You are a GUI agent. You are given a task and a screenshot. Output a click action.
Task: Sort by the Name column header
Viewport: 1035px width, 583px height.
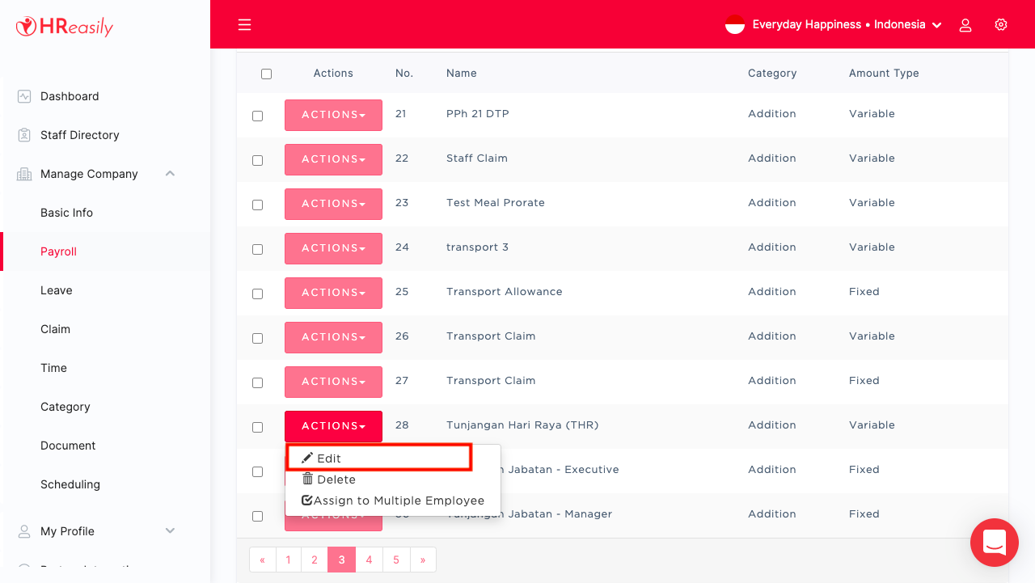click(x=462, y=73)
